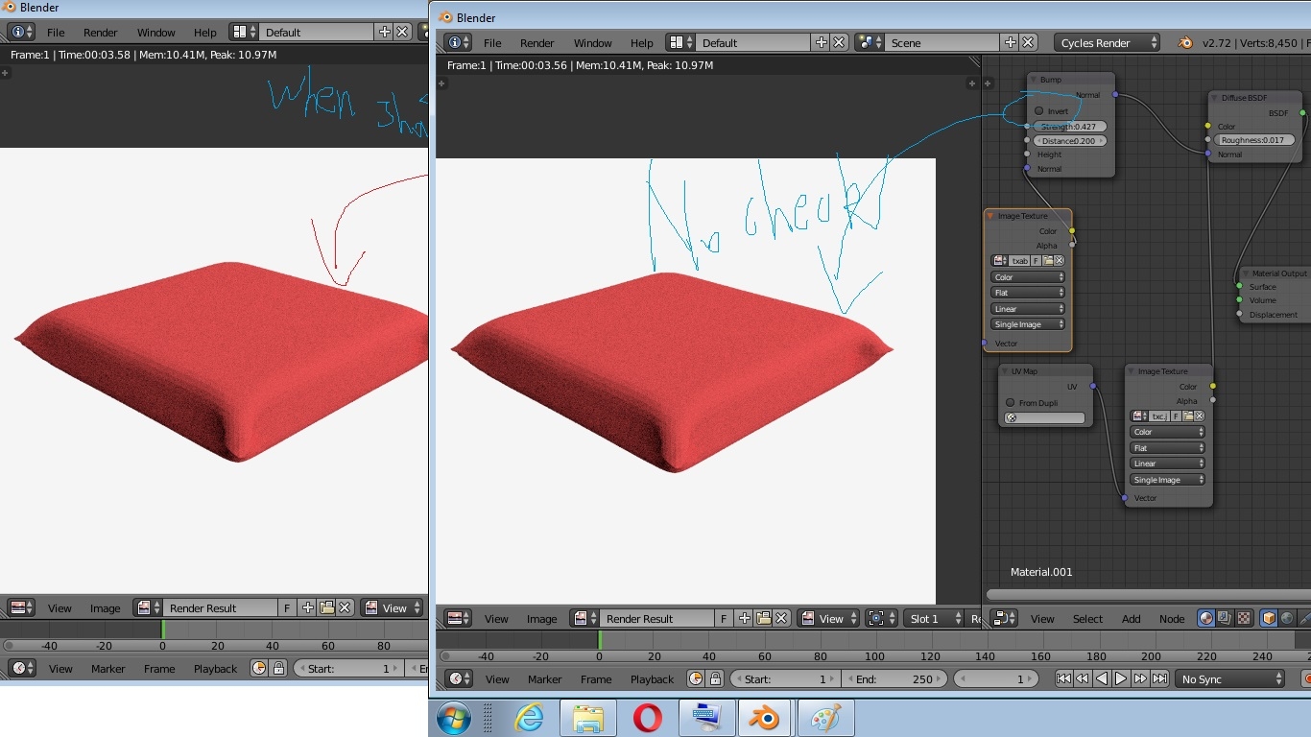Screen dimensions: 1311x737
Task: Expand the No Sync playback dropdown
Action: coord(1230,679)
